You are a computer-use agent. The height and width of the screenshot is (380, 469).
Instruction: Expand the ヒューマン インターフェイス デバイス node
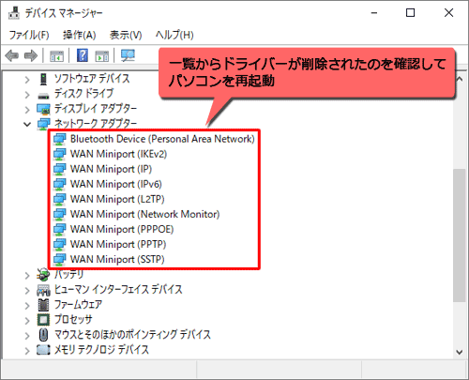(x=27, y=290)
